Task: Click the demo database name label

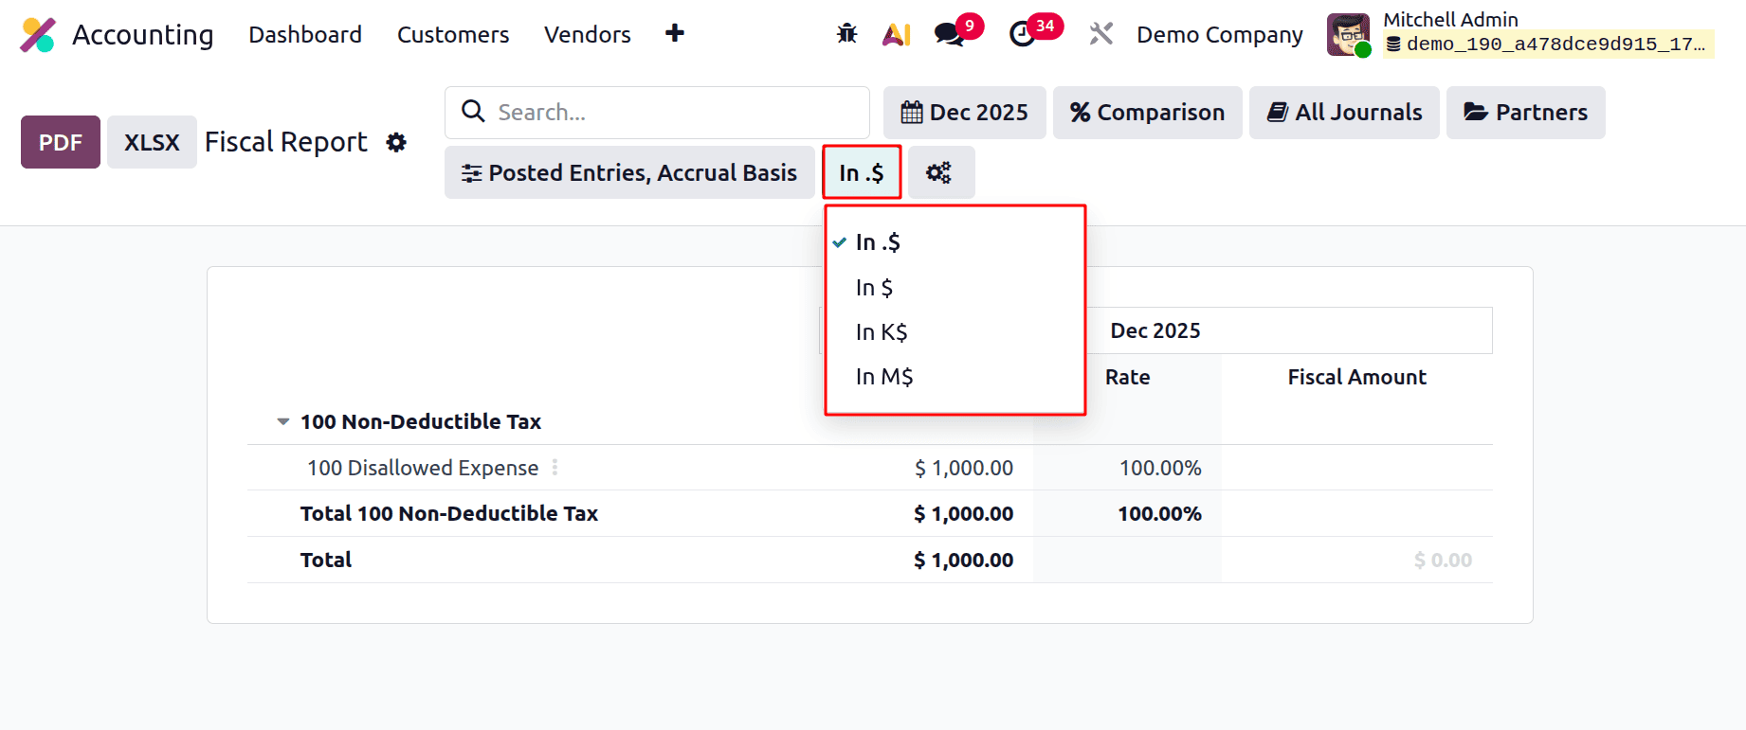Action: pos(1549,44)
